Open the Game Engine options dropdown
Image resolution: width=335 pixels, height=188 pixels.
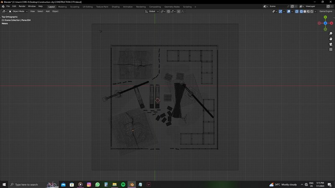[x=325, y=11]
